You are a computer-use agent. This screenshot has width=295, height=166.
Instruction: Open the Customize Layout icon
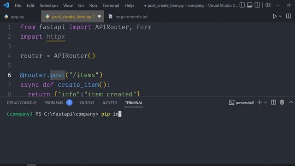[x=268, y=5]
